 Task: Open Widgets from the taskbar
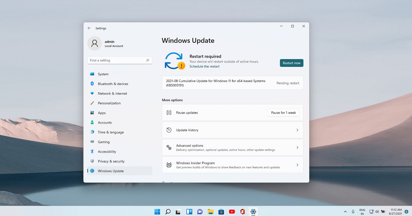click(x=189, y=212)
